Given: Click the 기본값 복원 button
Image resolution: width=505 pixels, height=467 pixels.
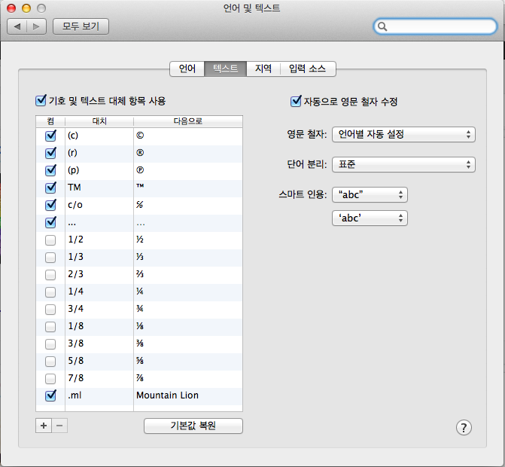Looking at the screenshot, I should 193,426.
